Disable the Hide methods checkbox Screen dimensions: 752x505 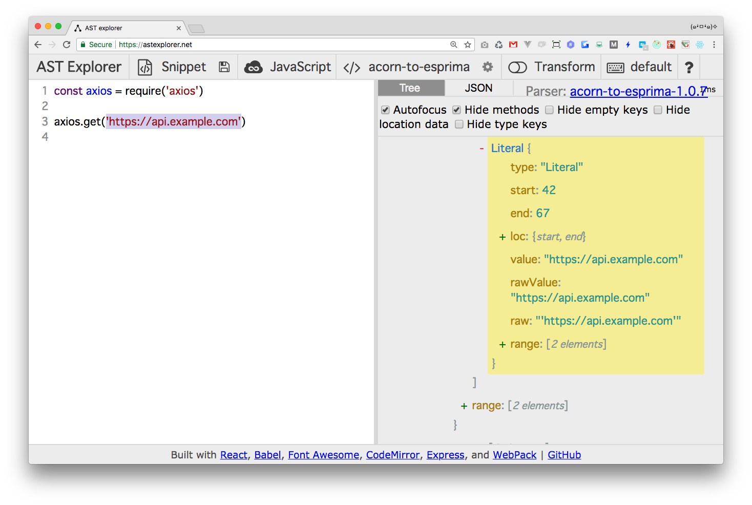456,110
